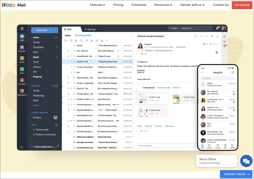Open the Notes app icon

22,59
